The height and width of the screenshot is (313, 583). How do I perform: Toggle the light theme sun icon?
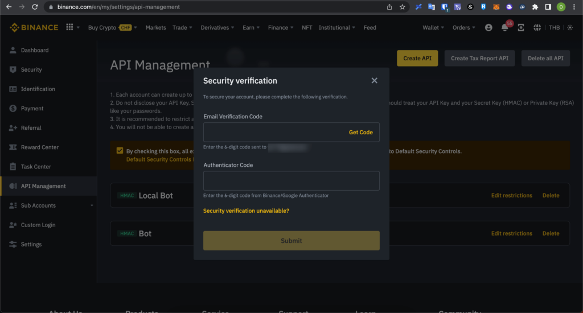(x=570, y=27)
